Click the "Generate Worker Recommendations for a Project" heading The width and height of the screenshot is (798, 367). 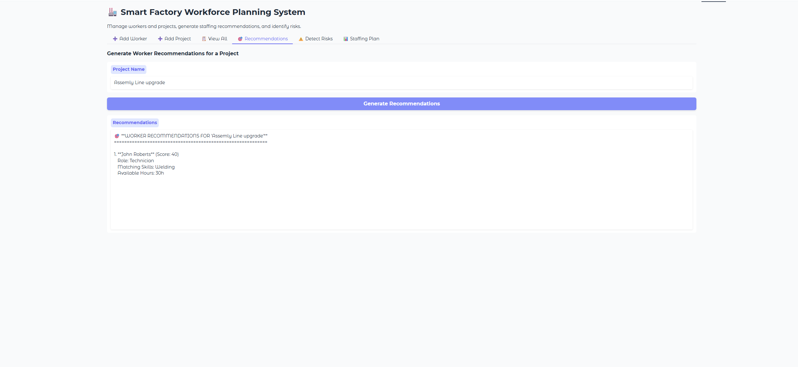[173, 53]
